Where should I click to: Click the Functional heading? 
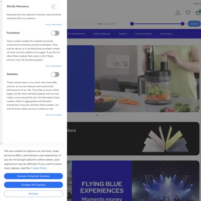[13, 33]
